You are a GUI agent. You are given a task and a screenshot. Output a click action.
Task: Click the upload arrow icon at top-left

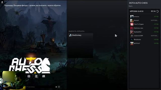click(x=2, y=2)
